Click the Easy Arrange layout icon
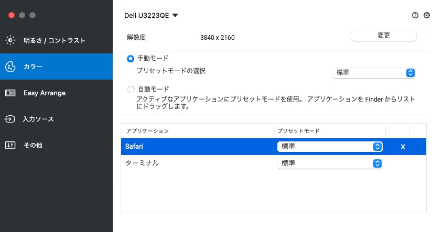This screenshot has width=432, height=232. tap(10, 93)
